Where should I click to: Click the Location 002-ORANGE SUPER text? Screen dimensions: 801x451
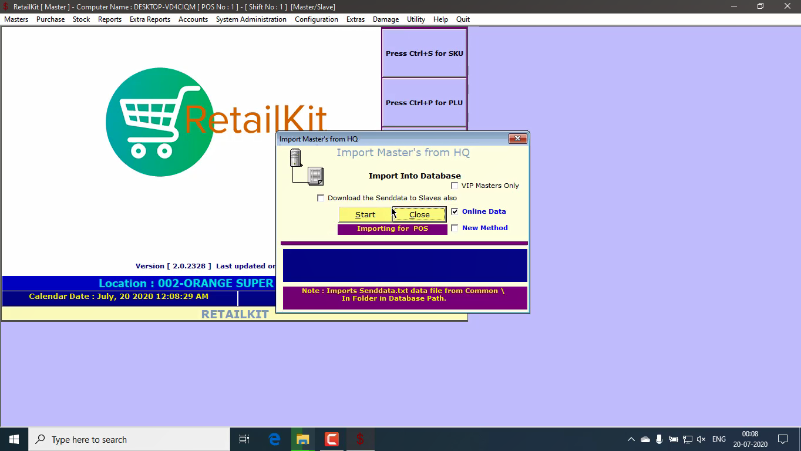coord(186,283)
